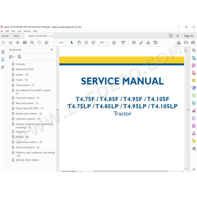Close the Bookmarks panel

52,50
